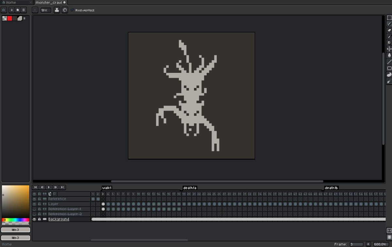392x247 pixels.
Task: Go to next frame button
Action: (56, 187)
